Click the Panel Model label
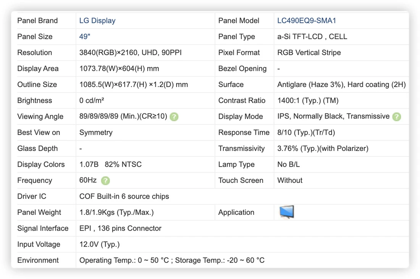The height and width of the screenshot is (279, 420). [x=238, y=21]
